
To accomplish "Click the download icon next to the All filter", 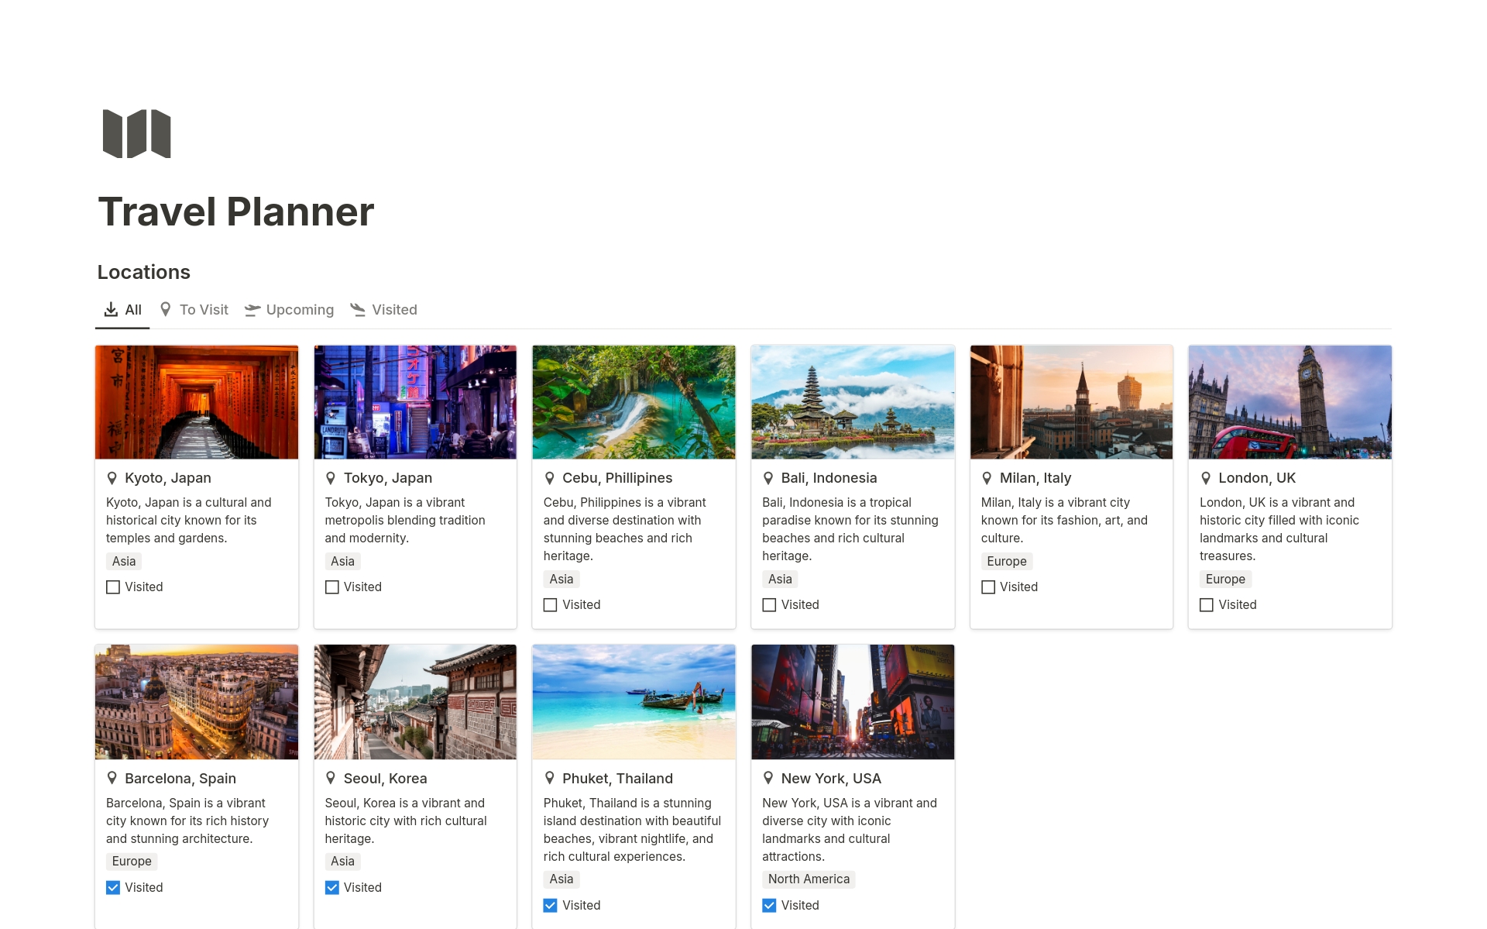I will tap(111, 309).
